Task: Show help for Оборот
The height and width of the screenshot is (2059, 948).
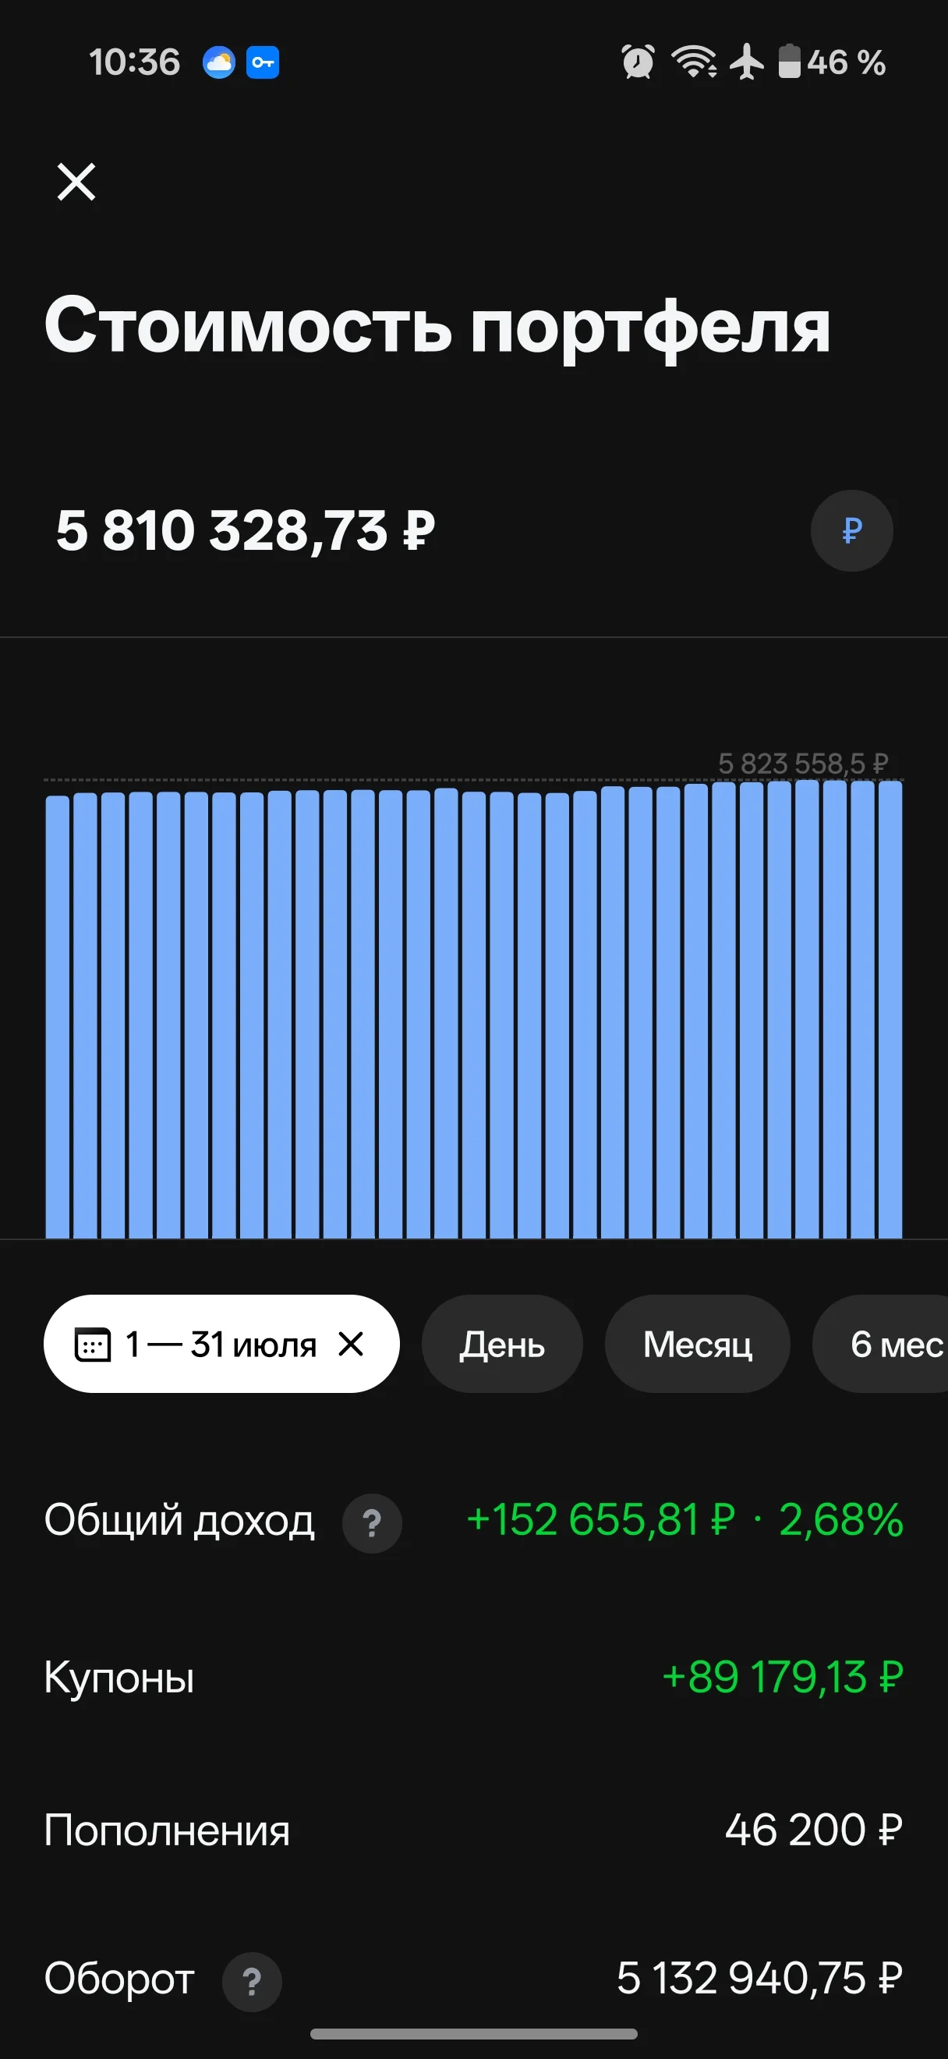Action: click(252, 1983)
